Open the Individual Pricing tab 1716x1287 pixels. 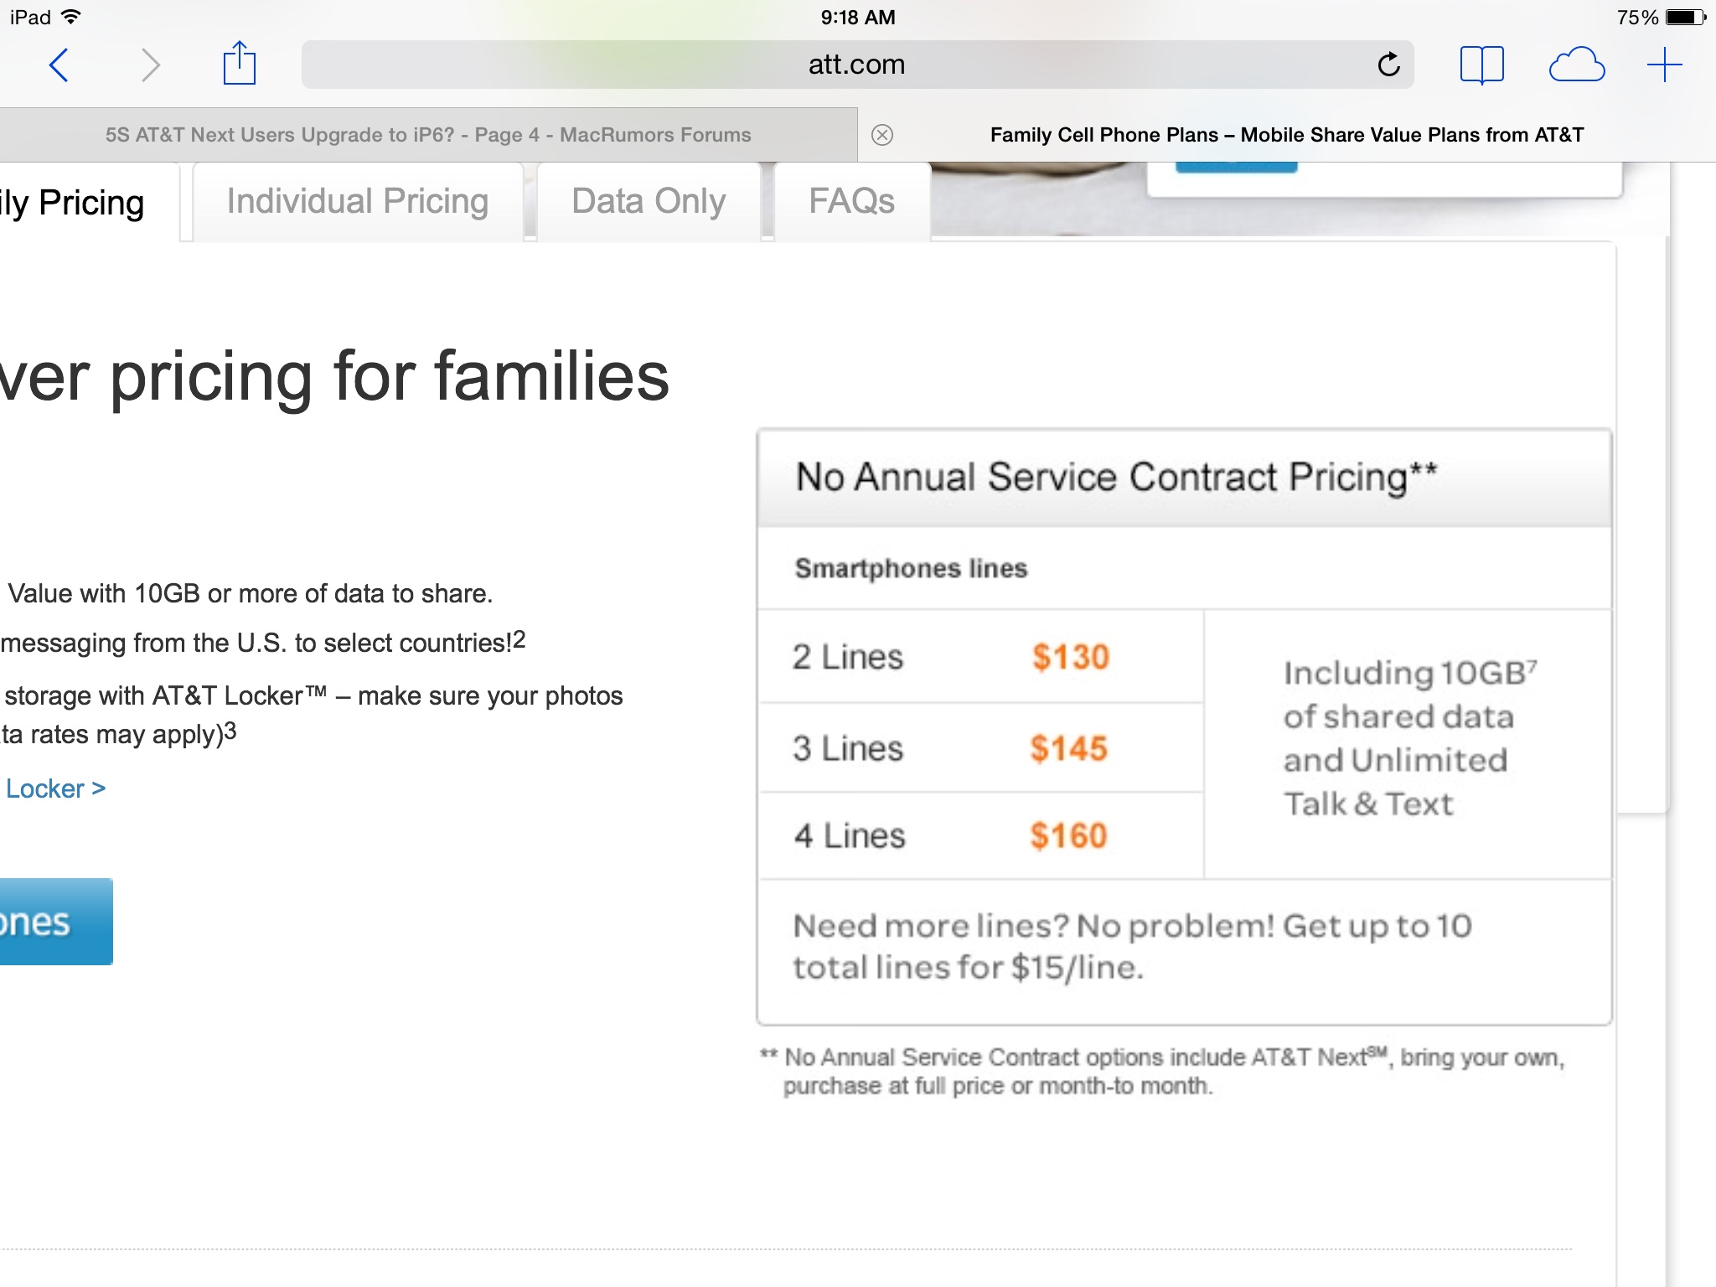coord(358,202)
